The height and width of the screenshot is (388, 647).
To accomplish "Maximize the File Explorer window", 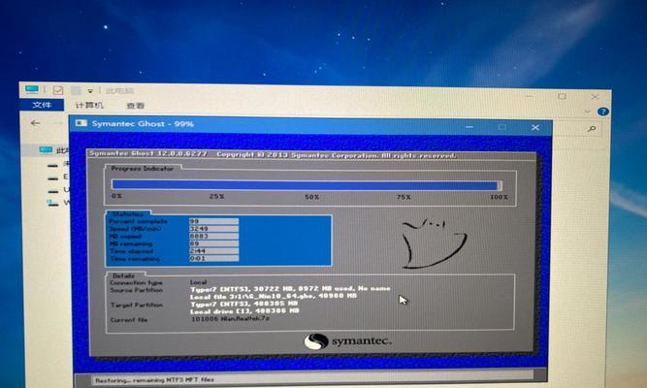I will coord(562,97).
